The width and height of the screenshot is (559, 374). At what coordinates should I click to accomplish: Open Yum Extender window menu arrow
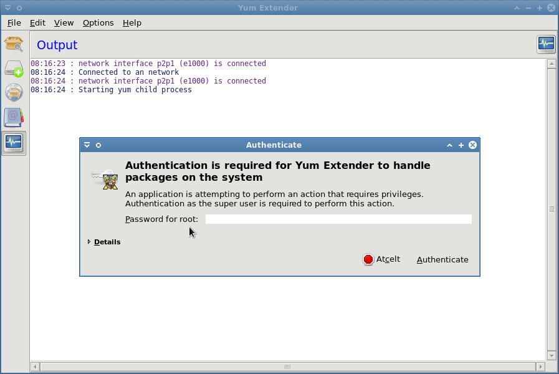[7, 7]
